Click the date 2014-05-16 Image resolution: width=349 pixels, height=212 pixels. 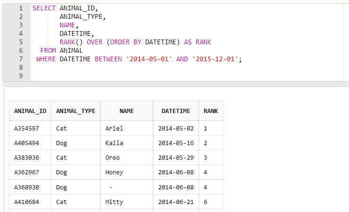point(176,143)
